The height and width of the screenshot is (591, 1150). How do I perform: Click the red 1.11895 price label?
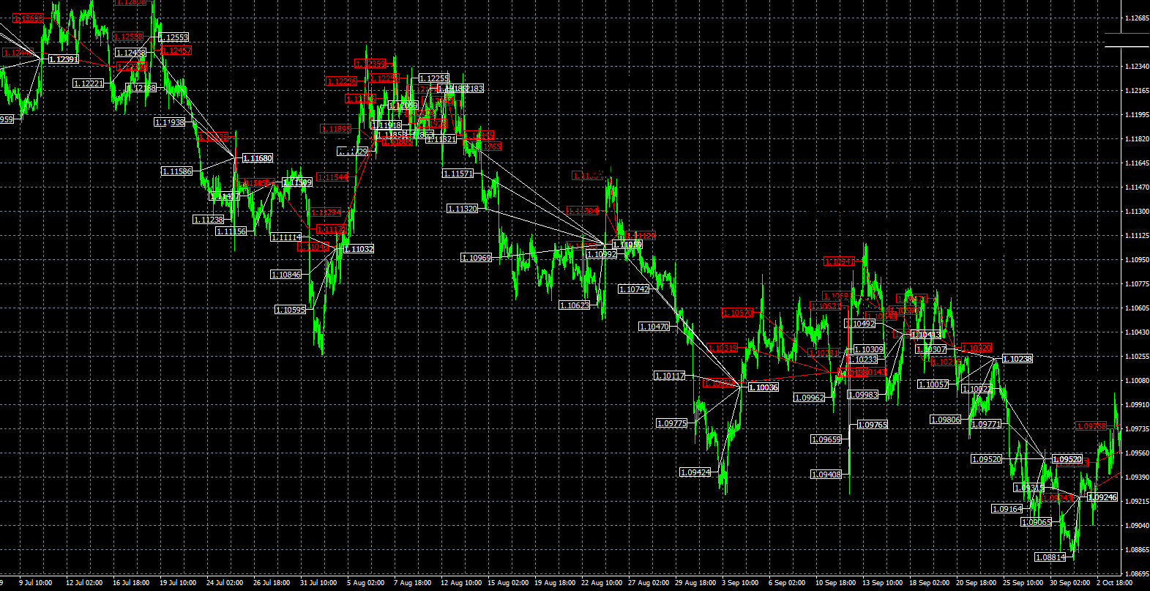pyautogui.click(x=336, y=129)
